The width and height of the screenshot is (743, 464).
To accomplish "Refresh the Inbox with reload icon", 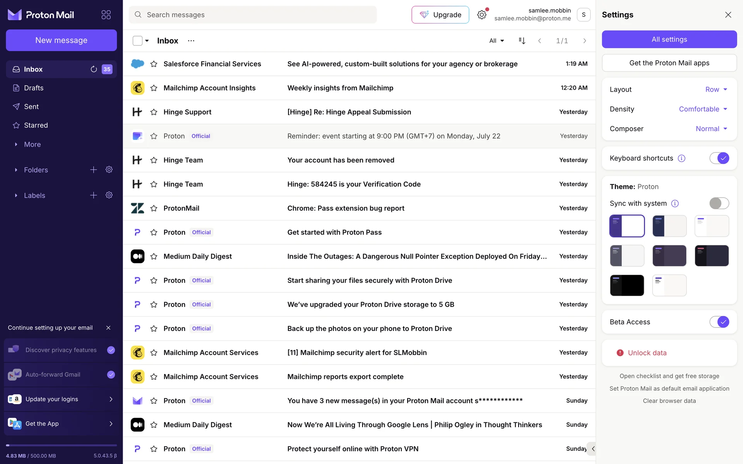I will (x=94, y=69).
